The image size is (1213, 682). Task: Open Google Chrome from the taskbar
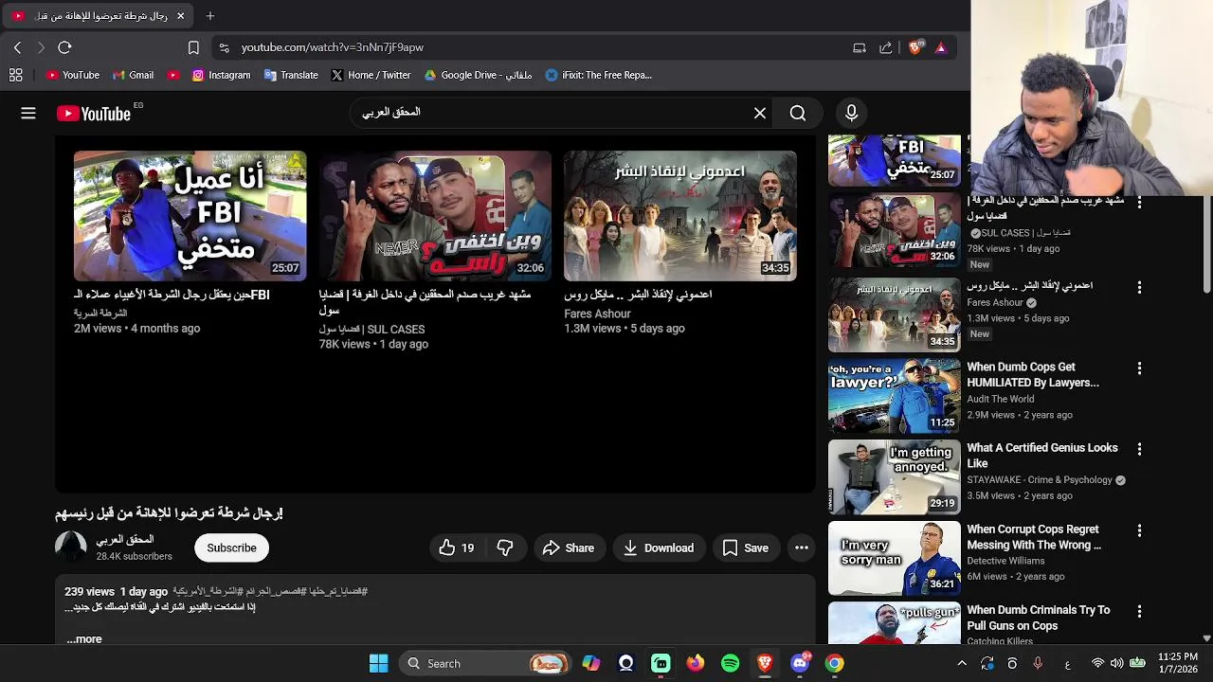click(834, 663)
